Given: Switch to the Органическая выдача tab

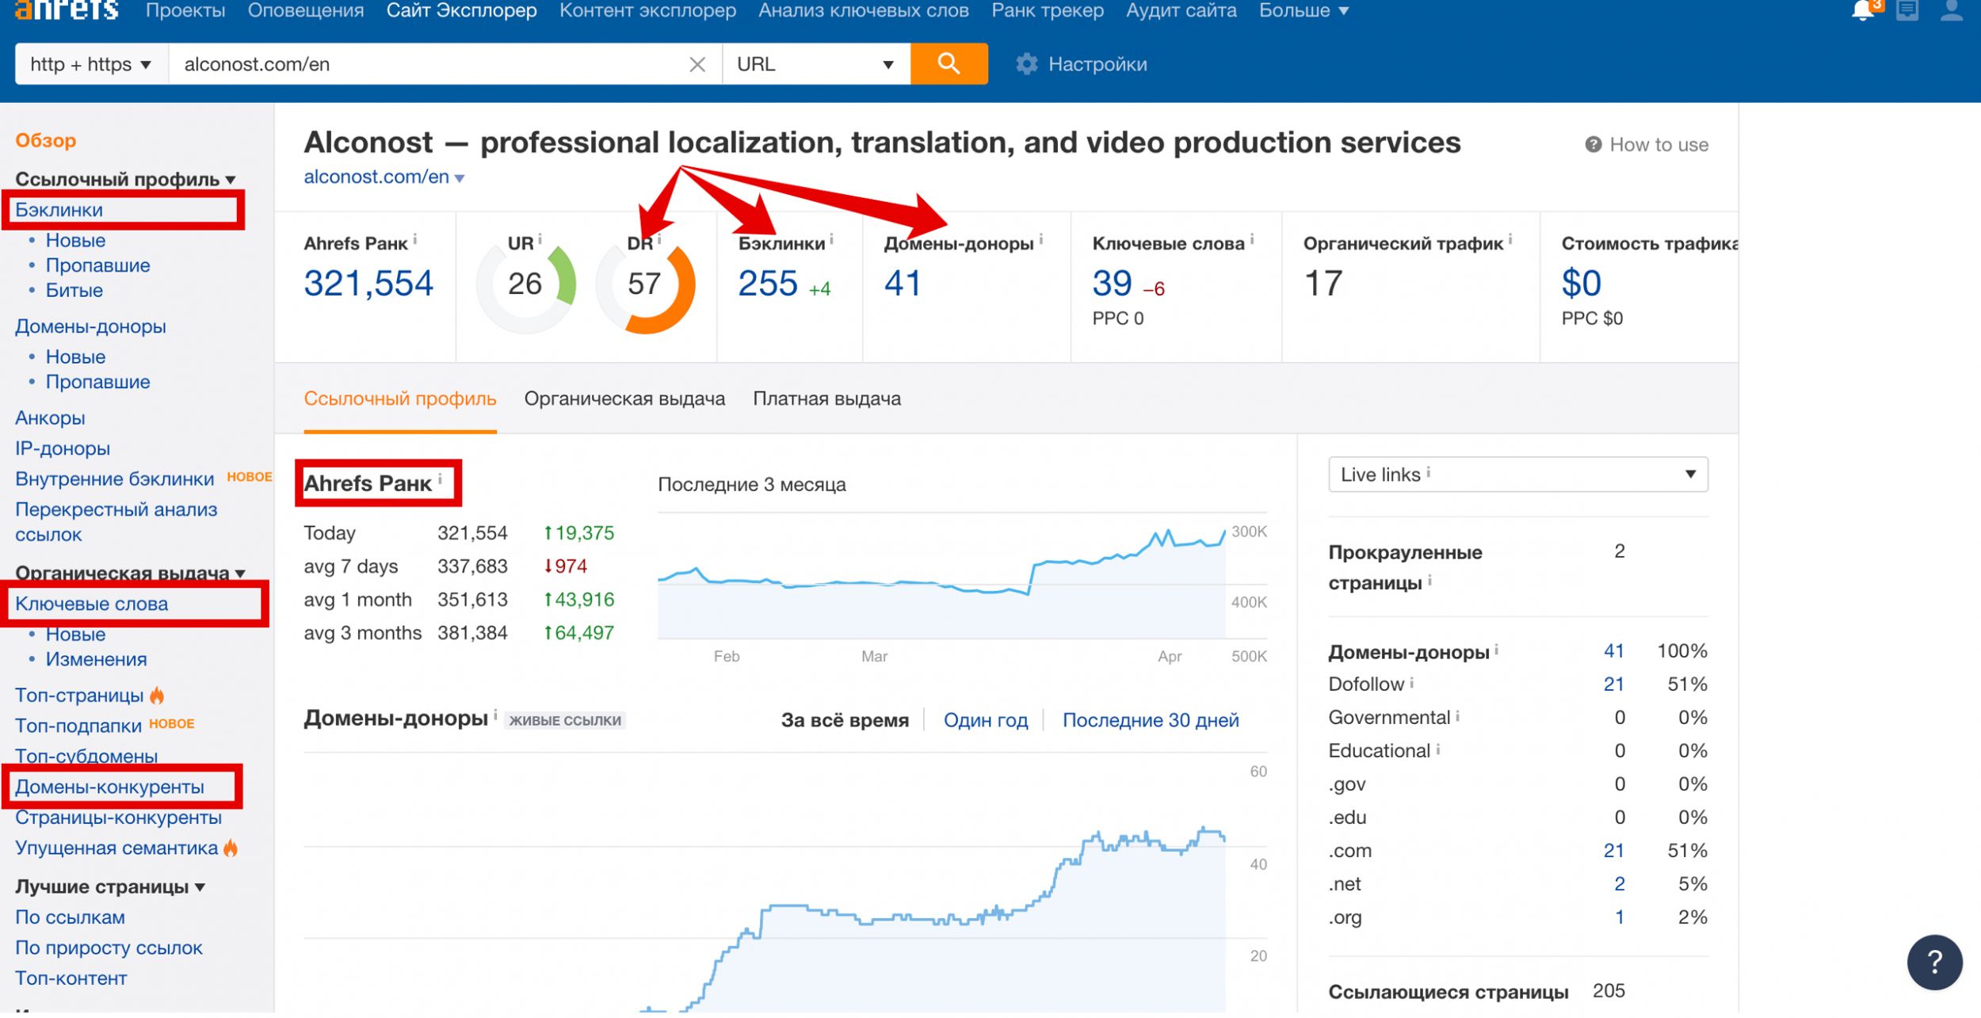Looking at the screenshot, I should pos(624,398).
